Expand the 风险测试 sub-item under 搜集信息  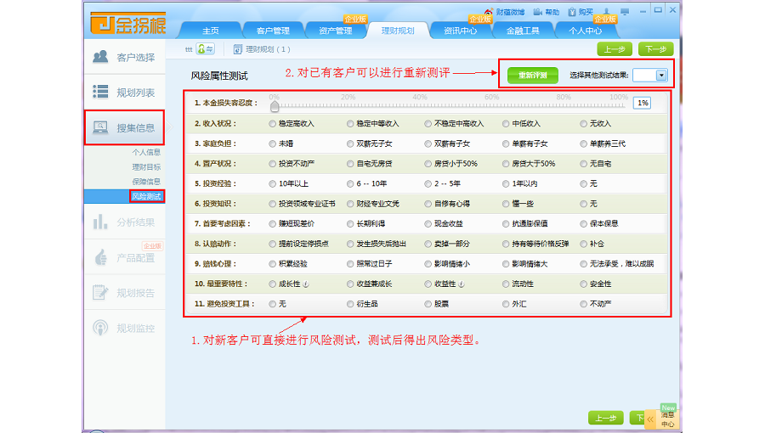click(146, 196)
